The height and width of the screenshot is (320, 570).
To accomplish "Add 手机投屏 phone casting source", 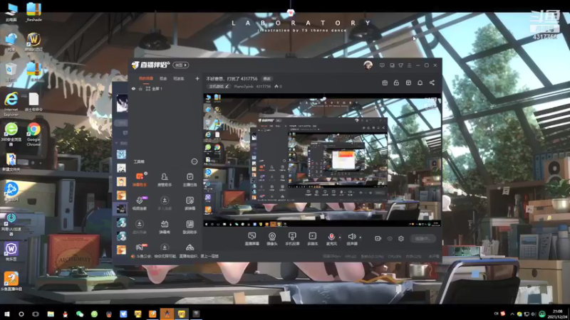I will pos(292,239).
